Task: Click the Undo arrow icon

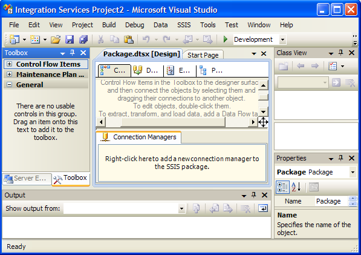Action: (x=146, y=39)
